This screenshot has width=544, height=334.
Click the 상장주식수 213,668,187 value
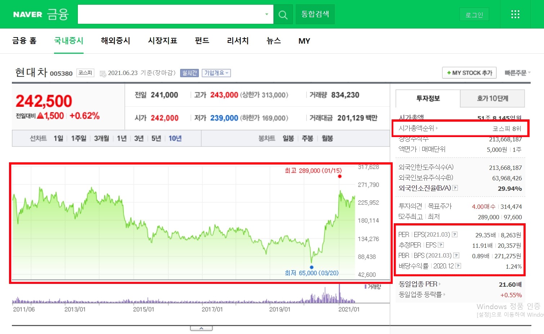[505, 139]
